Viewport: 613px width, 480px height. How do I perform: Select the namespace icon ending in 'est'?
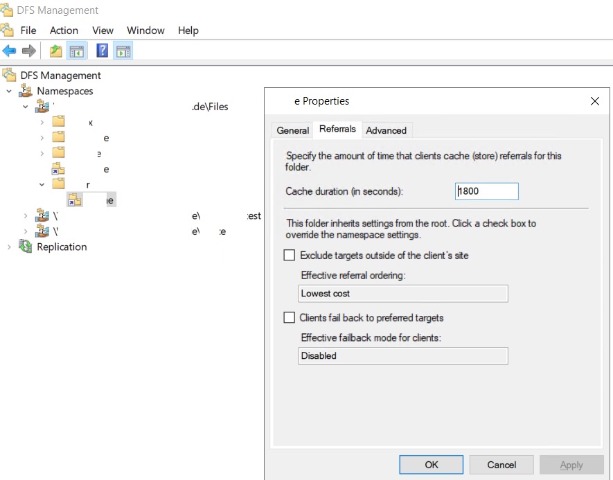coord(43,215)
